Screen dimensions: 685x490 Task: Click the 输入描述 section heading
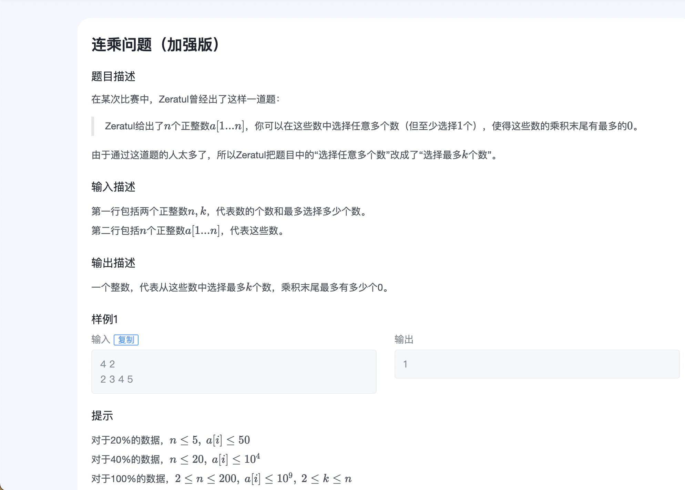[x=113, y=187]
